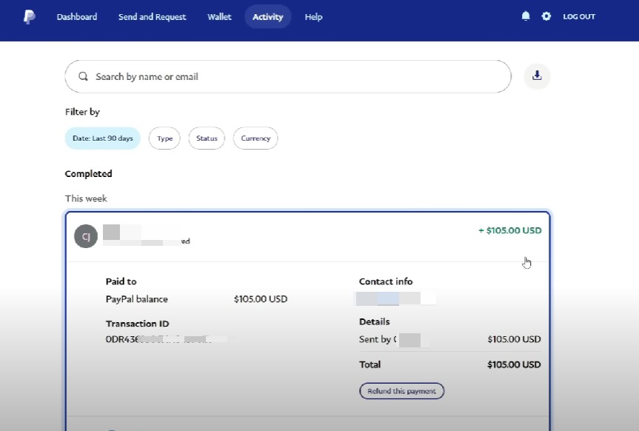The height and width of the screenshot is (431, 639).
Task: Click the search magnifier icon
Action: [x=83, y=76]
